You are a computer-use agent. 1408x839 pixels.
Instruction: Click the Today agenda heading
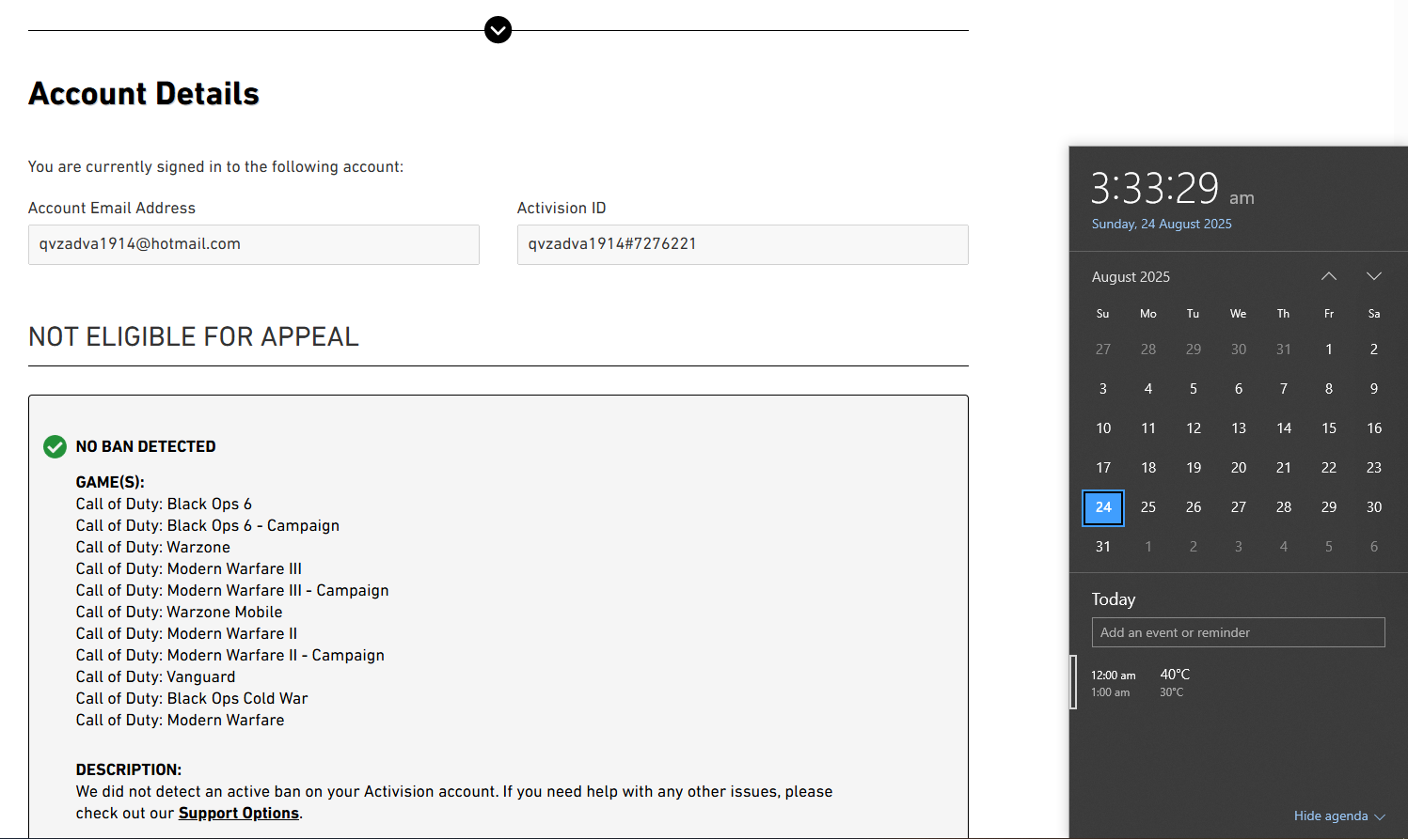tap(1114, 599)
